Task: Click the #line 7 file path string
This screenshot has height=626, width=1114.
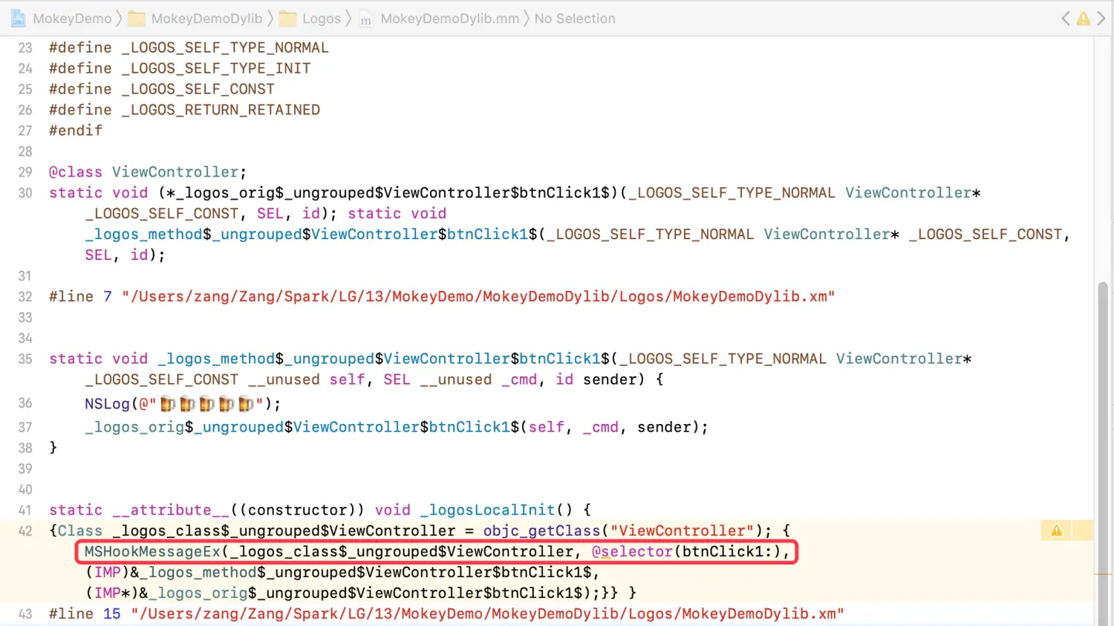Action: click(478, 297)
